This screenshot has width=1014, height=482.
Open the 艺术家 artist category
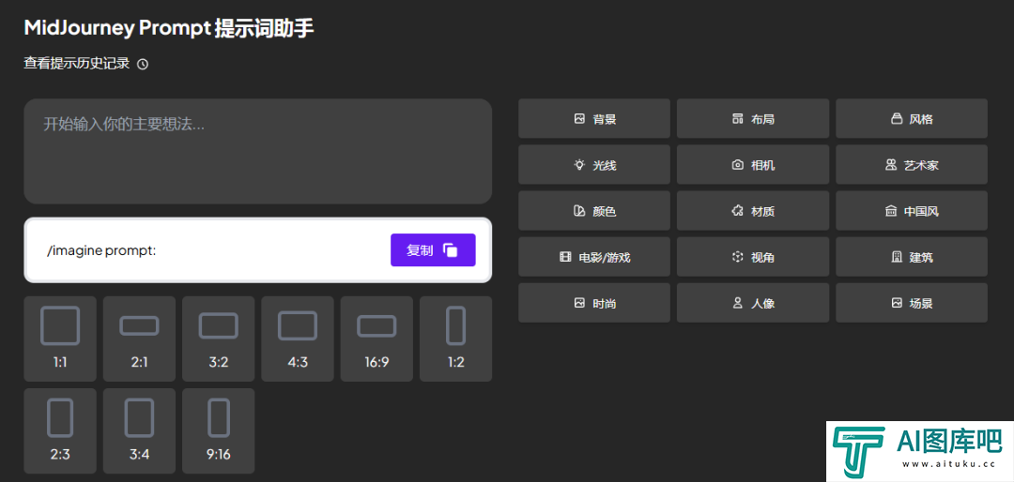click(912, 165)
